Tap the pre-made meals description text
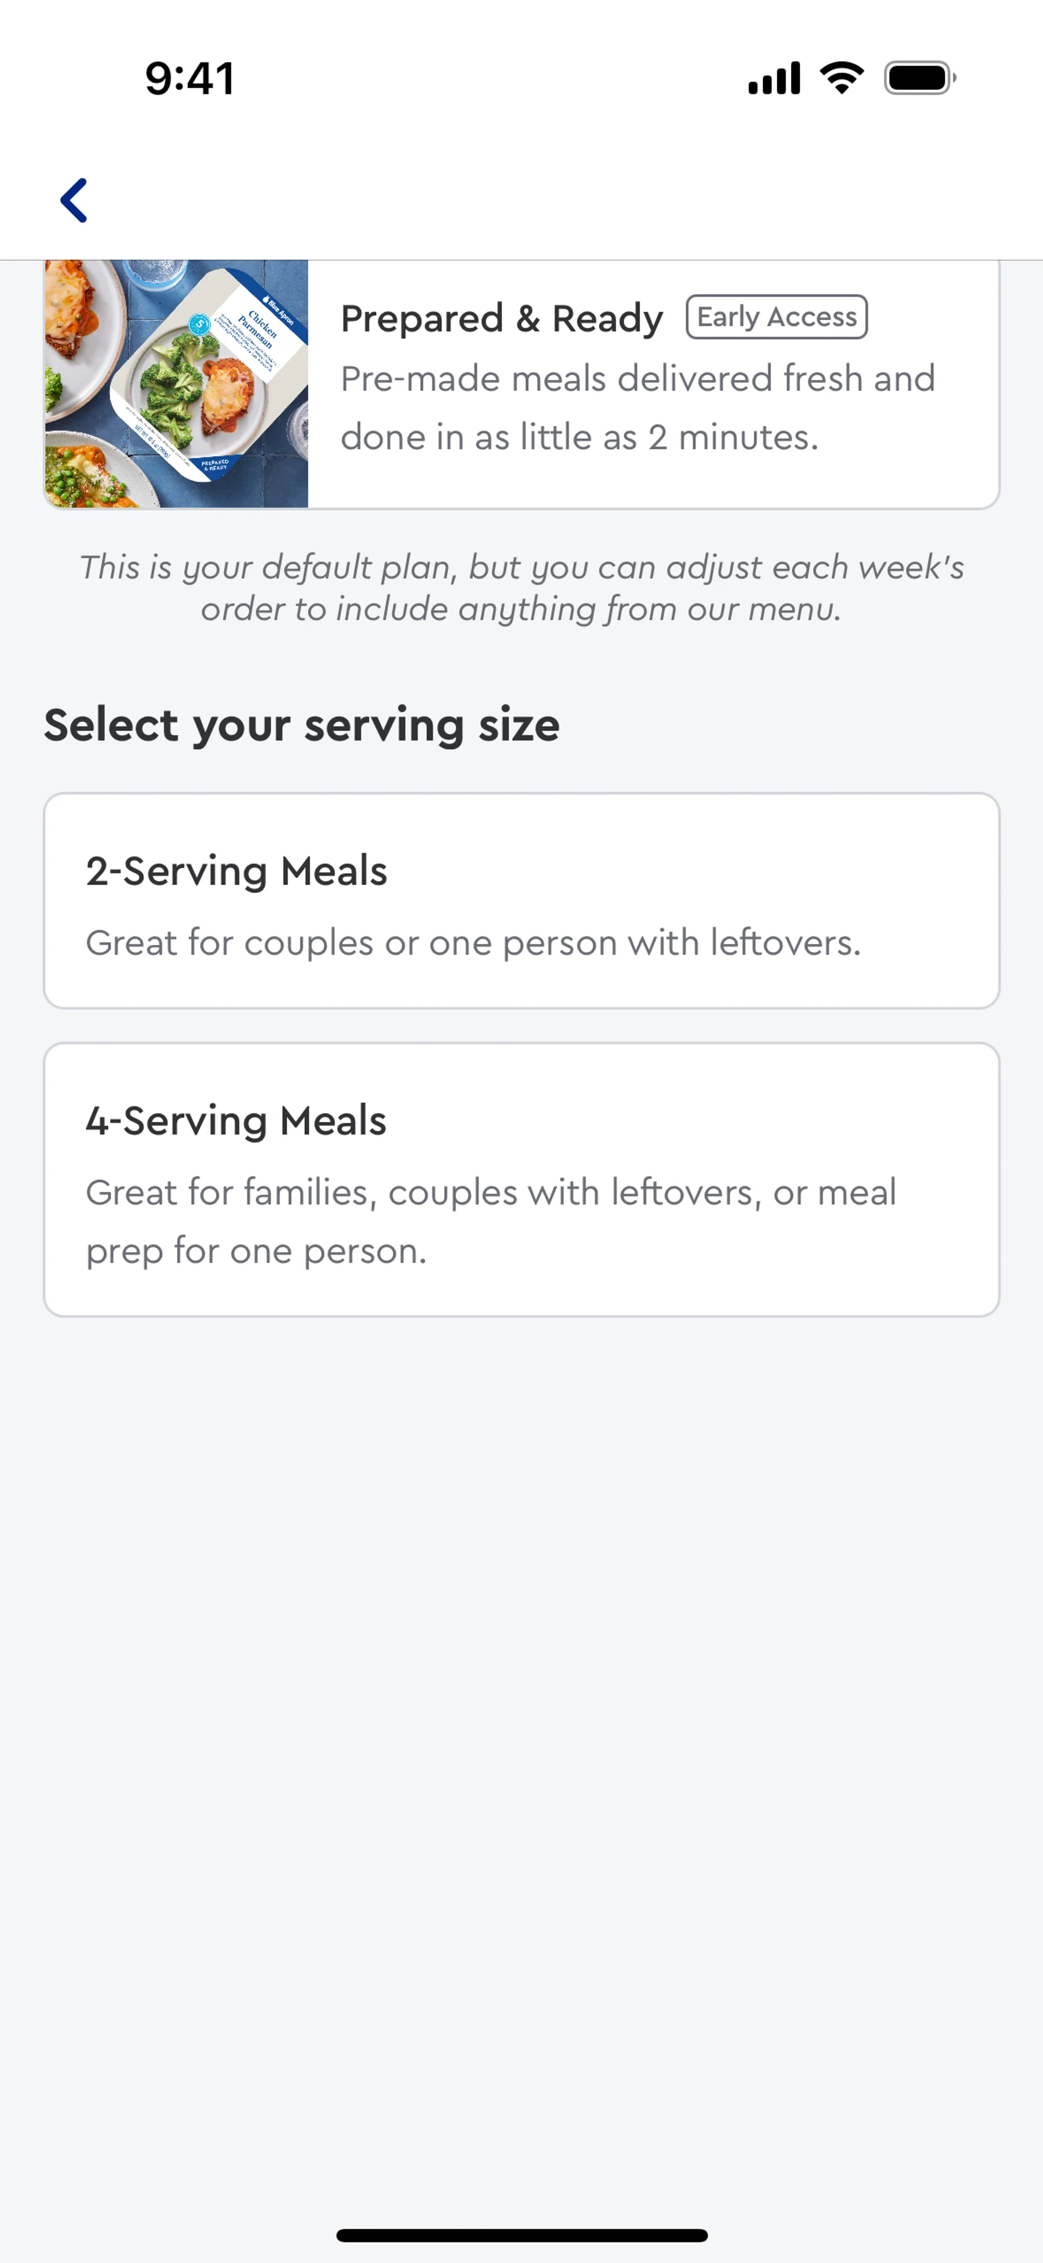 [637, 408]
